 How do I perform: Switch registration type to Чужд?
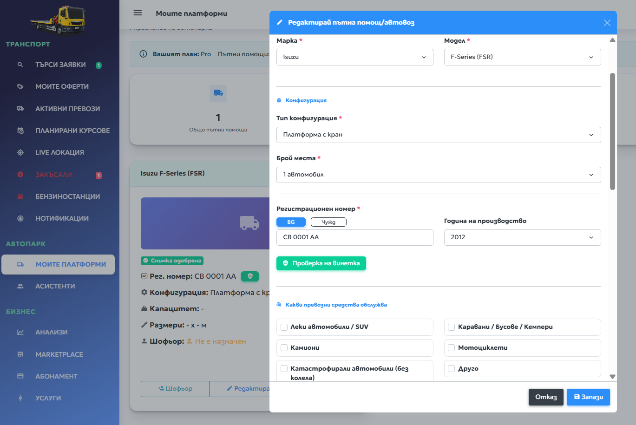328,222
